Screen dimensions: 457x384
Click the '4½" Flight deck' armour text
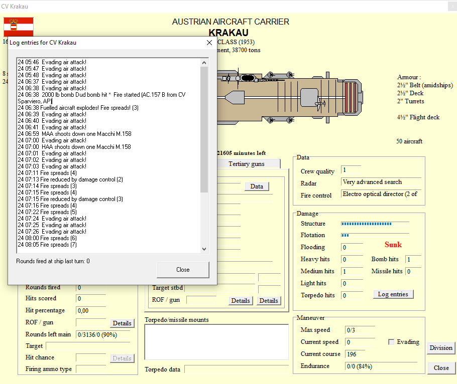tap(418, 117)
